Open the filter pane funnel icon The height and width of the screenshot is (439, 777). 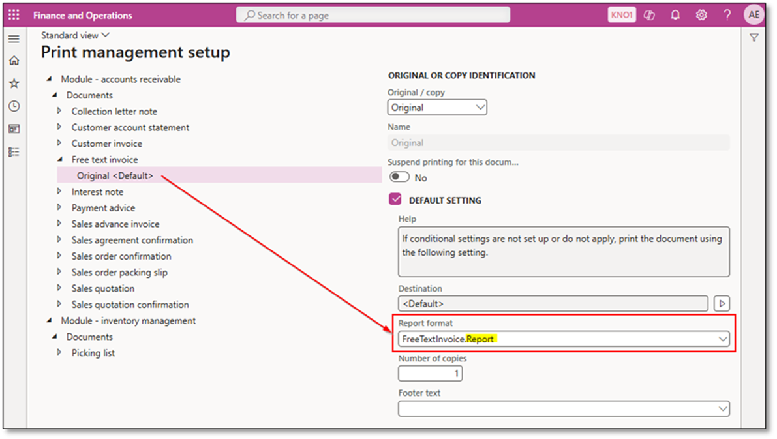(x=754, y=38)
